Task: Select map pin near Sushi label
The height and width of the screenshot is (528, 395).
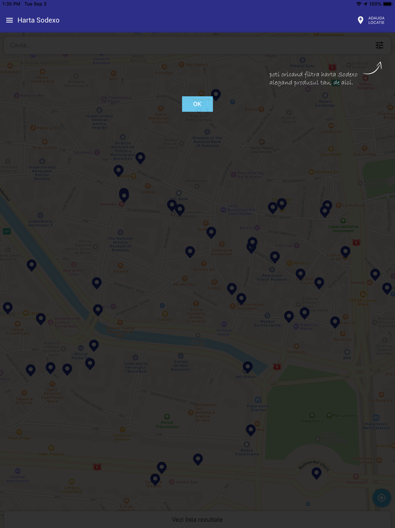Action: click(x=211, y=232)
